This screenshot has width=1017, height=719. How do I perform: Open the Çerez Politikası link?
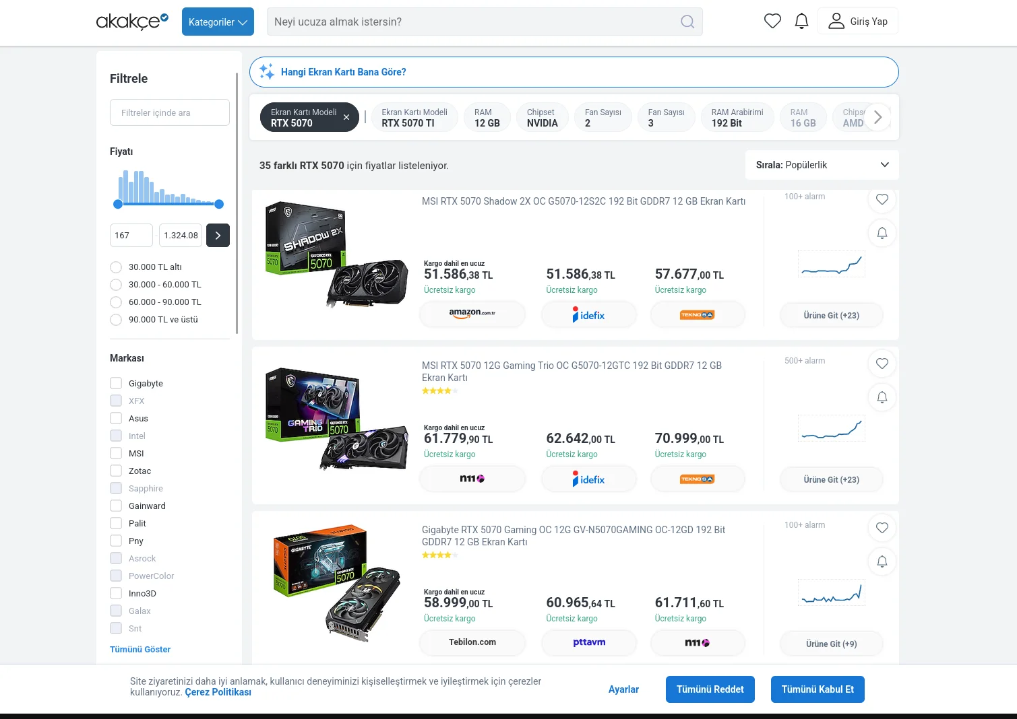coord(218,692)
